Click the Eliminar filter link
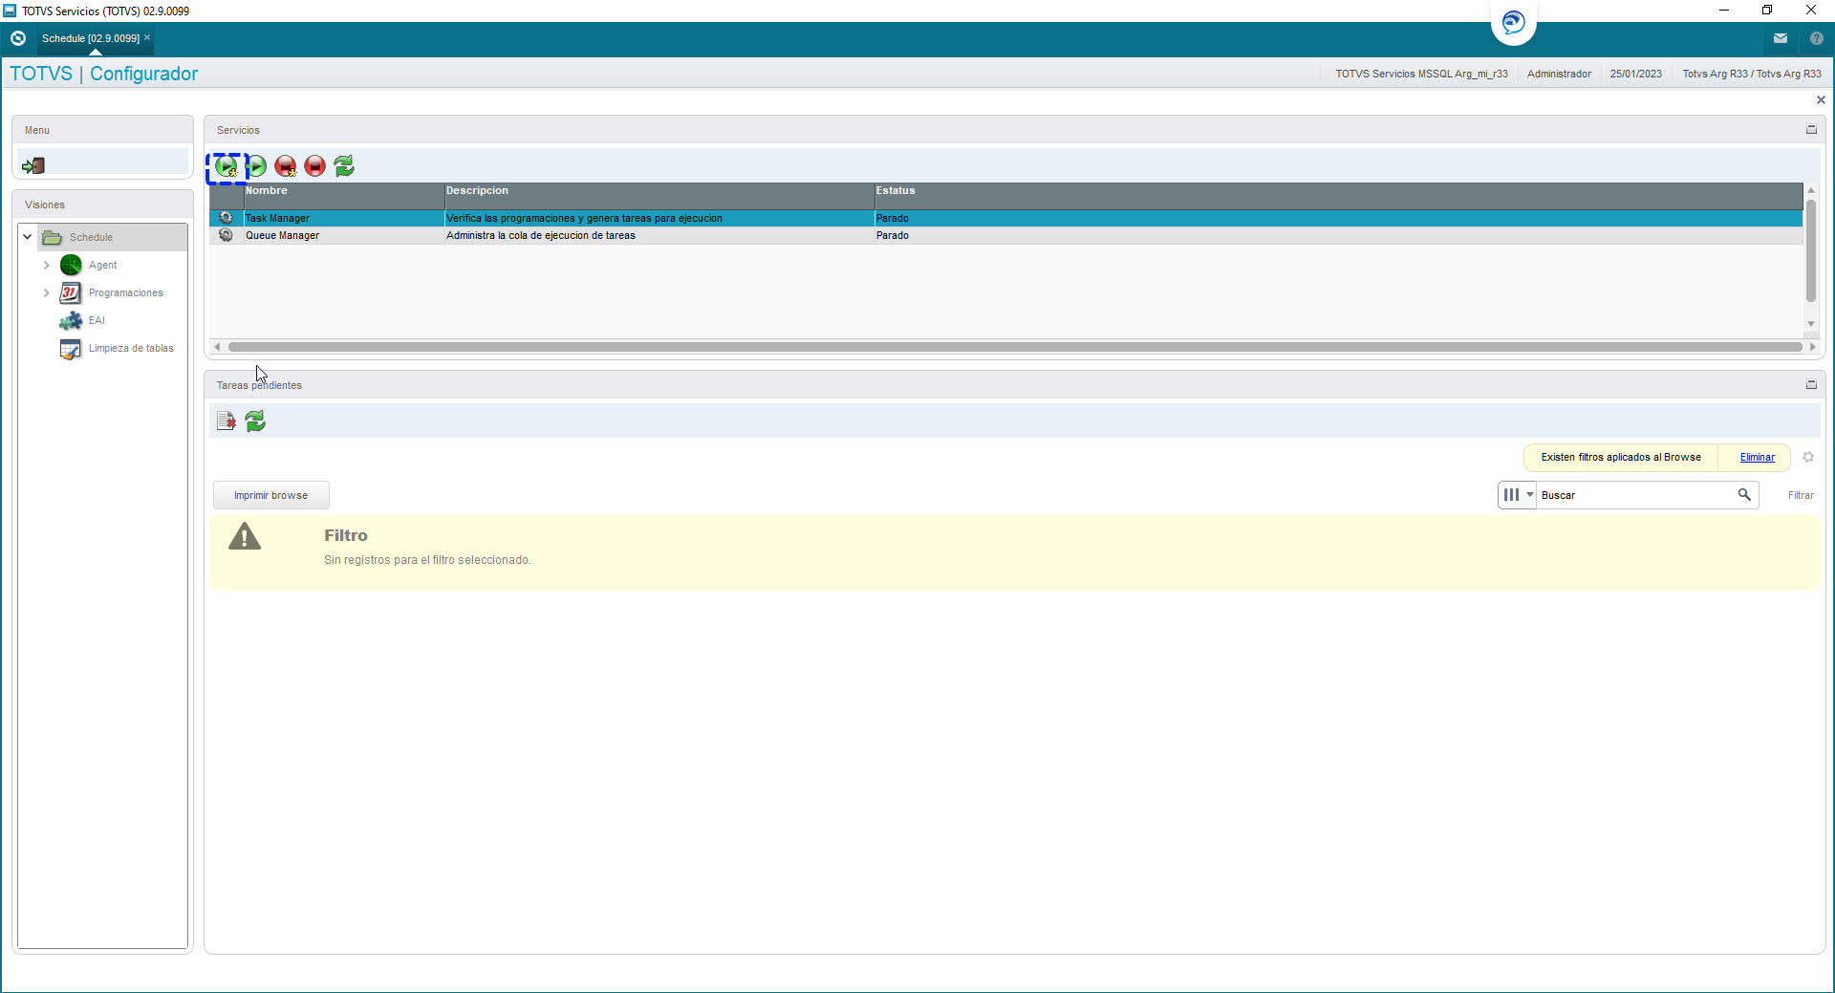The width and height of the screenshot is (1835, 993). (x=1757, y=457)
